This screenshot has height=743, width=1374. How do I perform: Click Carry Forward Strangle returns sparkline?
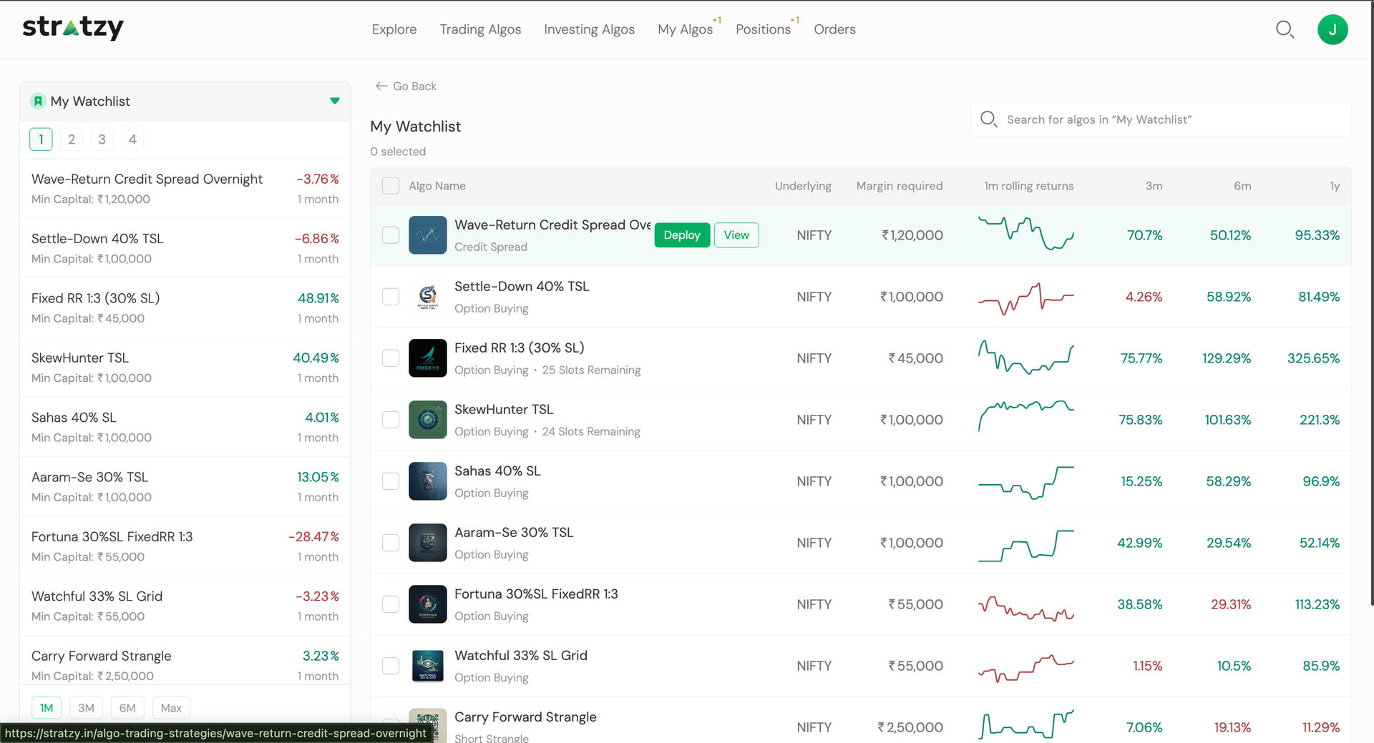(x=1026, y=724)
